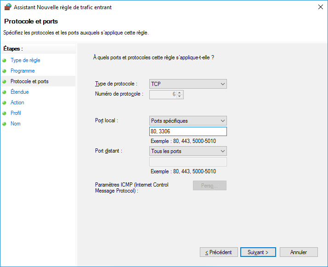Open the Type de protocole dropdown
This screenshot has height=267, width=328.
(x=188, y=84)
